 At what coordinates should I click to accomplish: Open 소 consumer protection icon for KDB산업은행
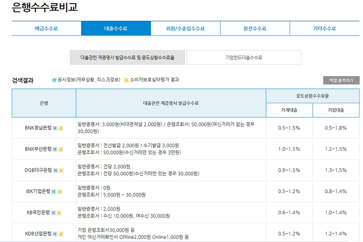click(61, 234)
